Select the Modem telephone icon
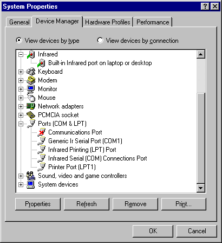The height and width of the screenshot is (243, 222). click(x=31, y=80)
